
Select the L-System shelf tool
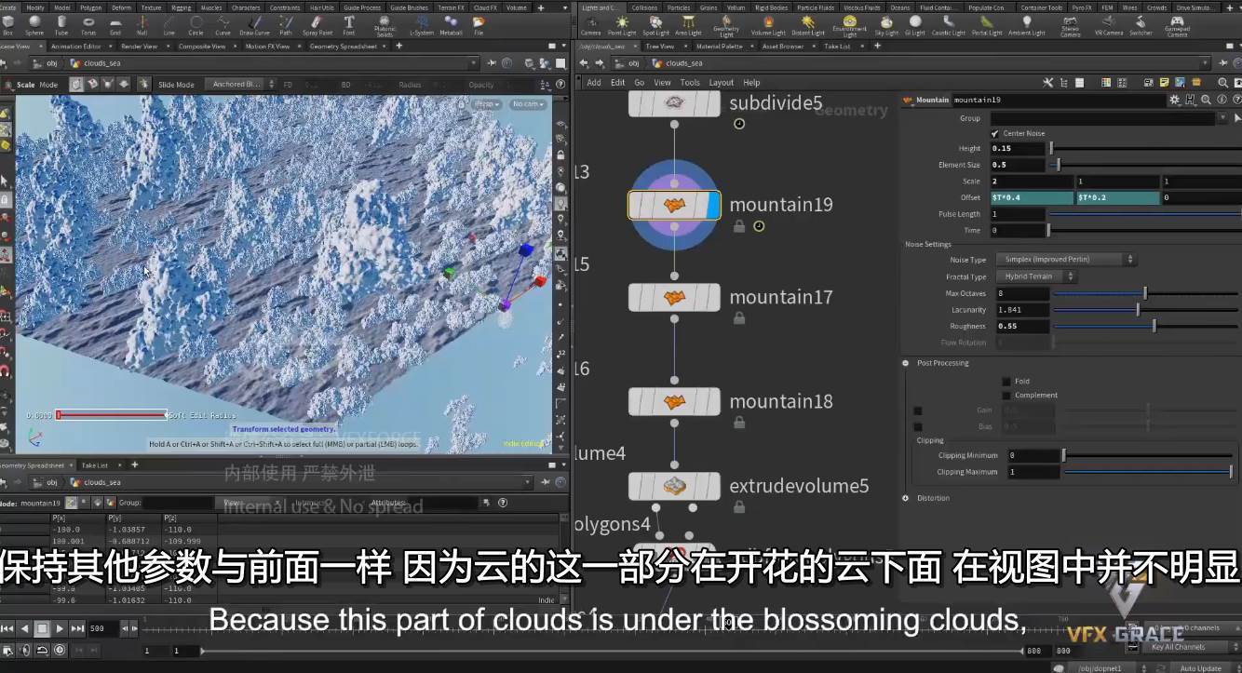pyautogui.click(x=420, y=24)
